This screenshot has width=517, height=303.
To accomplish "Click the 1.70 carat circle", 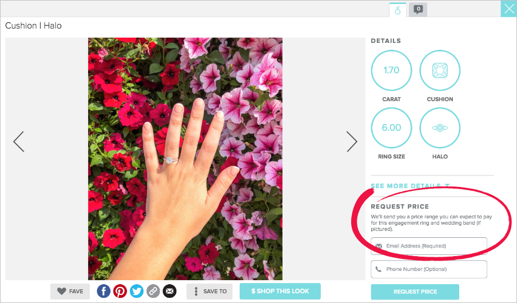I will point(391,70).
